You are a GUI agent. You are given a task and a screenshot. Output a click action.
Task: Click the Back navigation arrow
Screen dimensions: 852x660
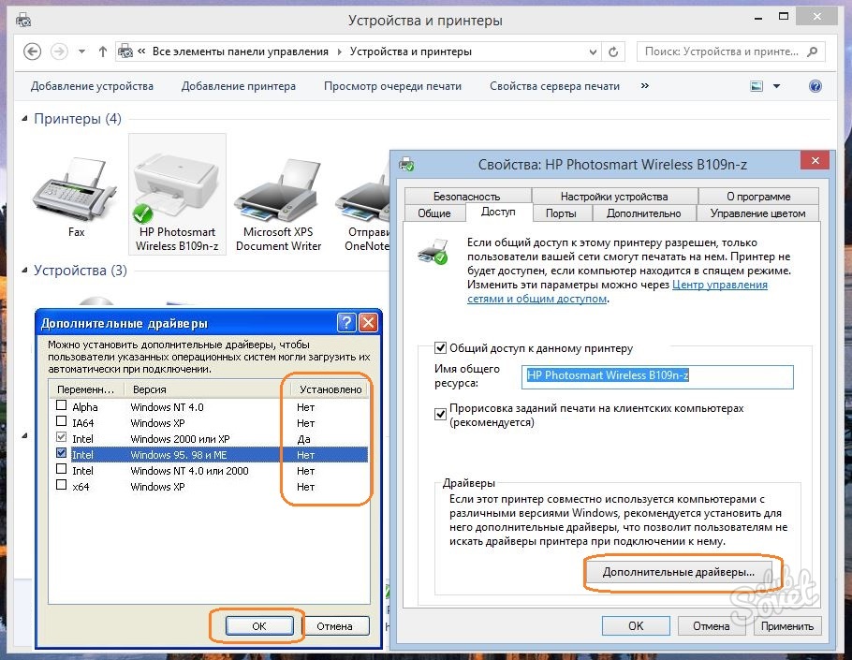[33, 51]
